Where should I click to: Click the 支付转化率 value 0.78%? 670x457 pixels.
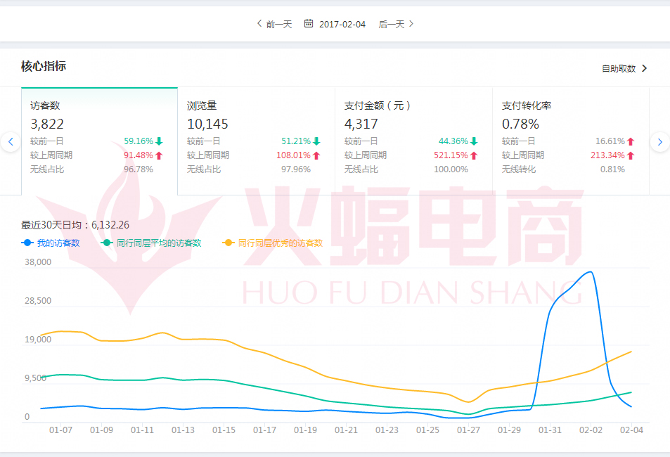pos(520,124)
